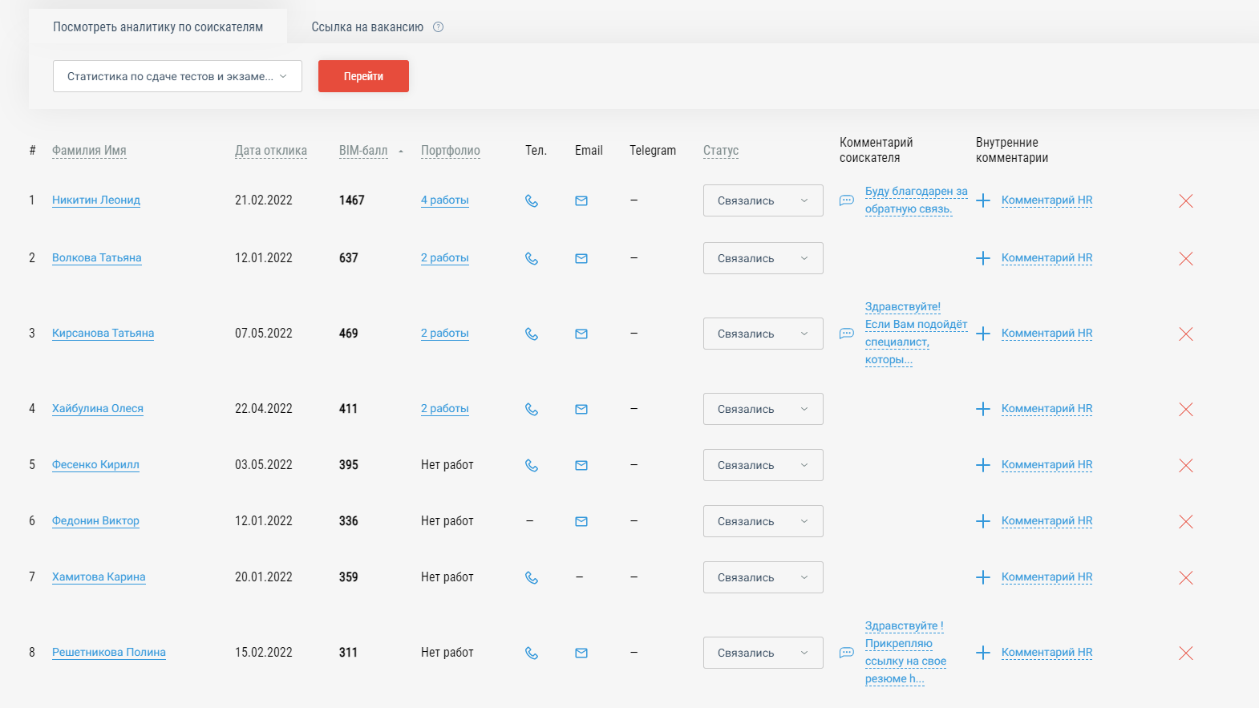Sort candidates by Дата отклика header
Screen dimensions: 1259x708
coord(270,151)
